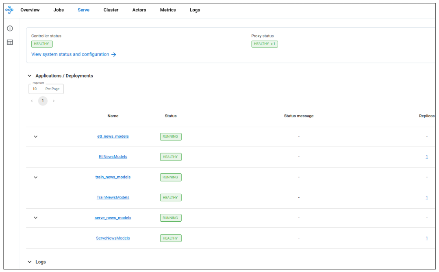This screenshot has height=272, width=439.
Task: Open the ServeNewsModels deployment link
Action: (x=113, y=238)
